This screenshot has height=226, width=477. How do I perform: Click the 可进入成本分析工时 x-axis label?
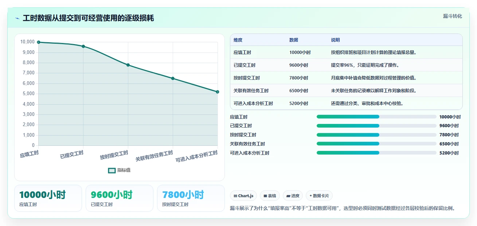coord(197,156)
